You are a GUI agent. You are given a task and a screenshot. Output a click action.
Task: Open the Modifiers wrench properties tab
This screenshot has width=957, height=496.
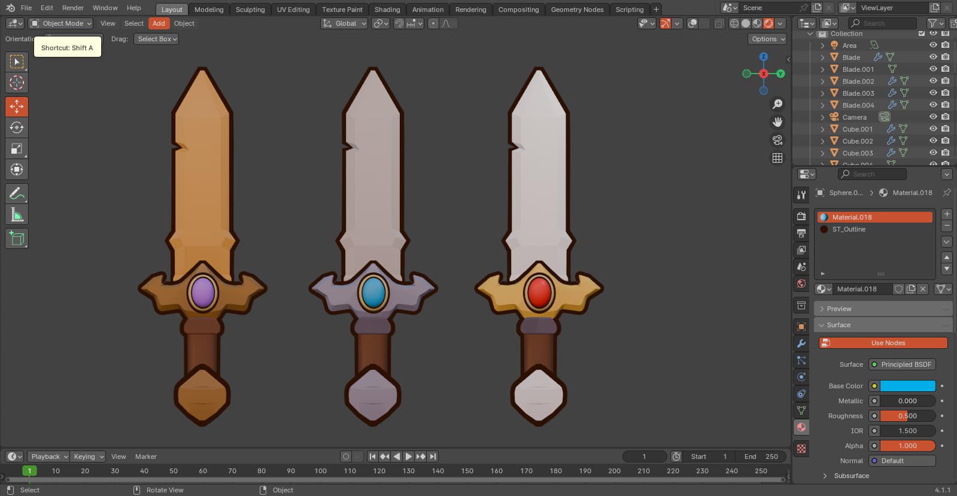(x=801, y=343)
